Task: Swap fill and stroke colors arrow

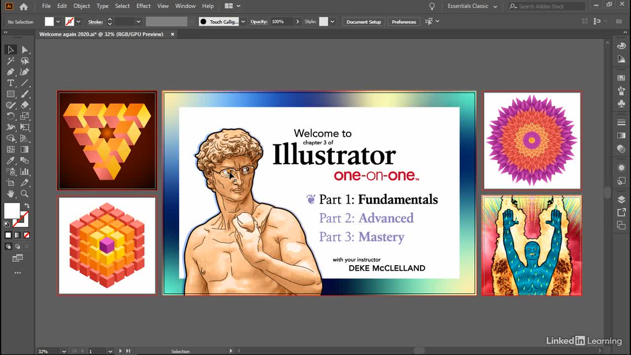Action: [27, 206]
